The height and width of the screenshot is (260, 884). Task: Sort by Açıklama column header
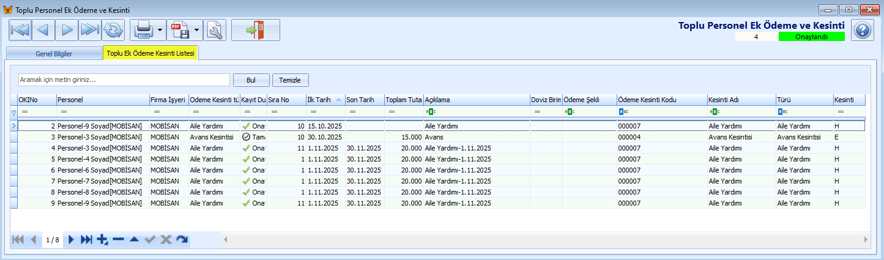pyautogui.click(x=477, y=100)
